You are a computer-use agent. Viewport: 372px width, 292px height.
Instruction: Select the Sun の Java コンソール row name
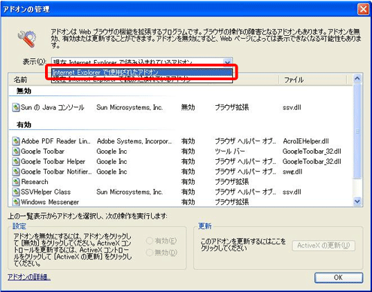click(53, 108)
